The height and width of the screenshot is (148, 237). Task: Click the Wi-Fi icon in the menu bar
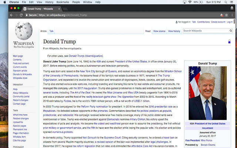[x=190, y=2]
